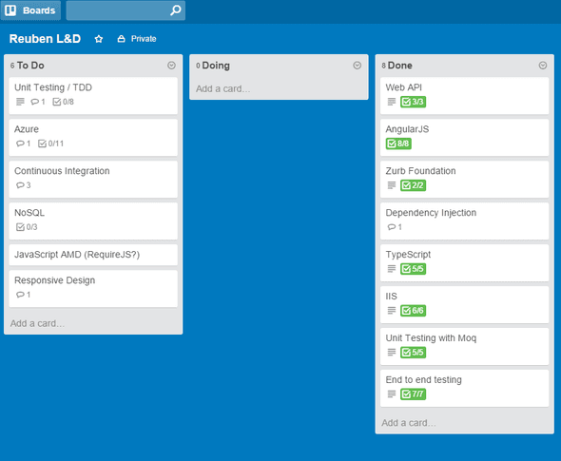Click Add a card in Doing list

222,88
